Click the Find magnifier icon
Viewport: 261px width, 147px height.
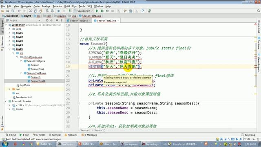pos(47,11)
